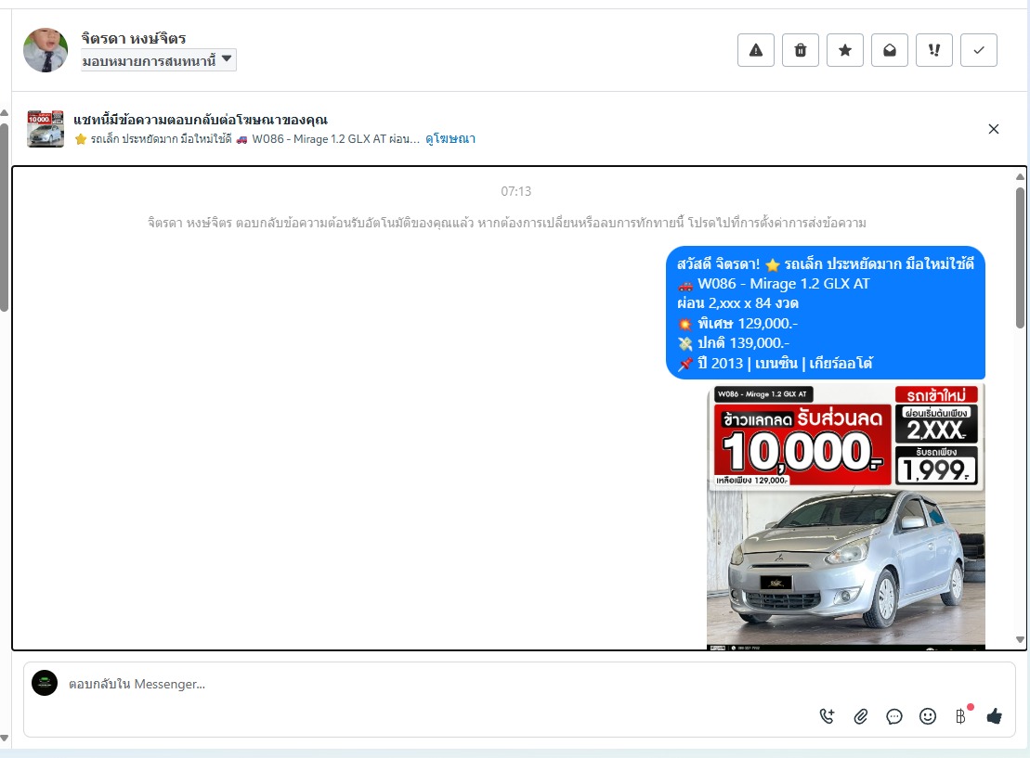Delete conversation with trash icon
The height and width of the screenshot is (758, 1030).
(800, 50)
